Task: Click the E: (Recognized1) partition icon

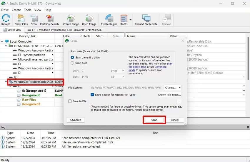Action: click(19, 91)
